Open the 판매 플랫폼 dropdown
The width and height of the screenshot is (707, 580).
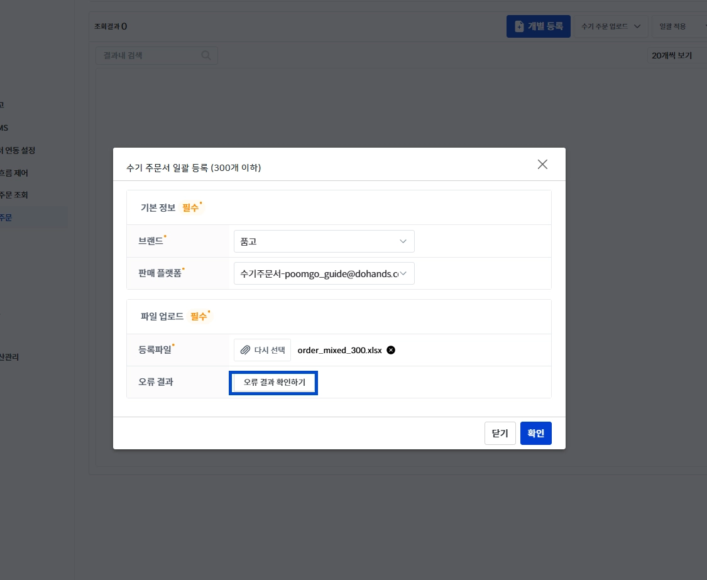tap(324, 273)
